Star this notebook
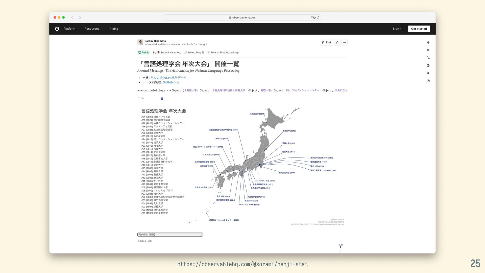This screenshot has height=273, width=485. coord(337,42)
